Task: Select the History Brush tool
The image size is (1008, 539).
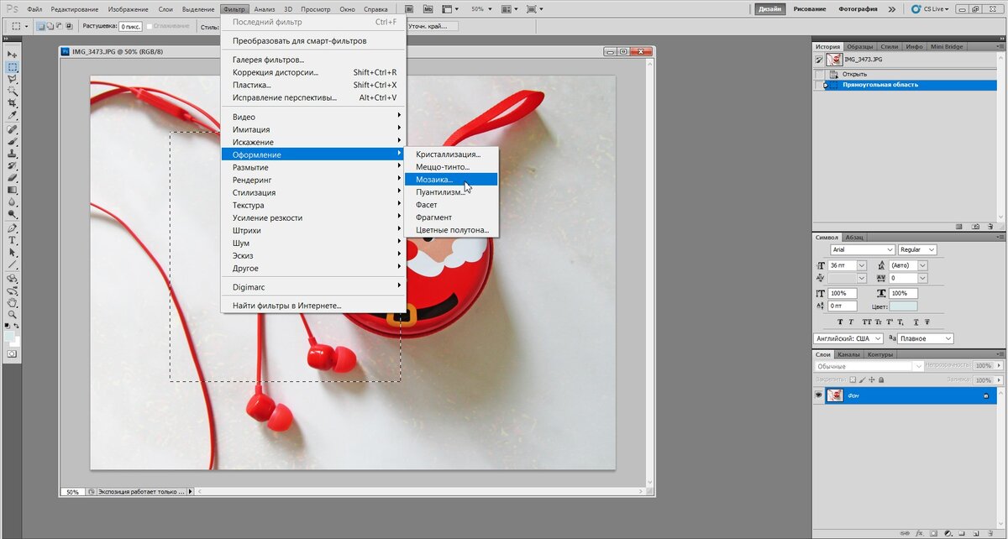Action: tap(13, 165)
